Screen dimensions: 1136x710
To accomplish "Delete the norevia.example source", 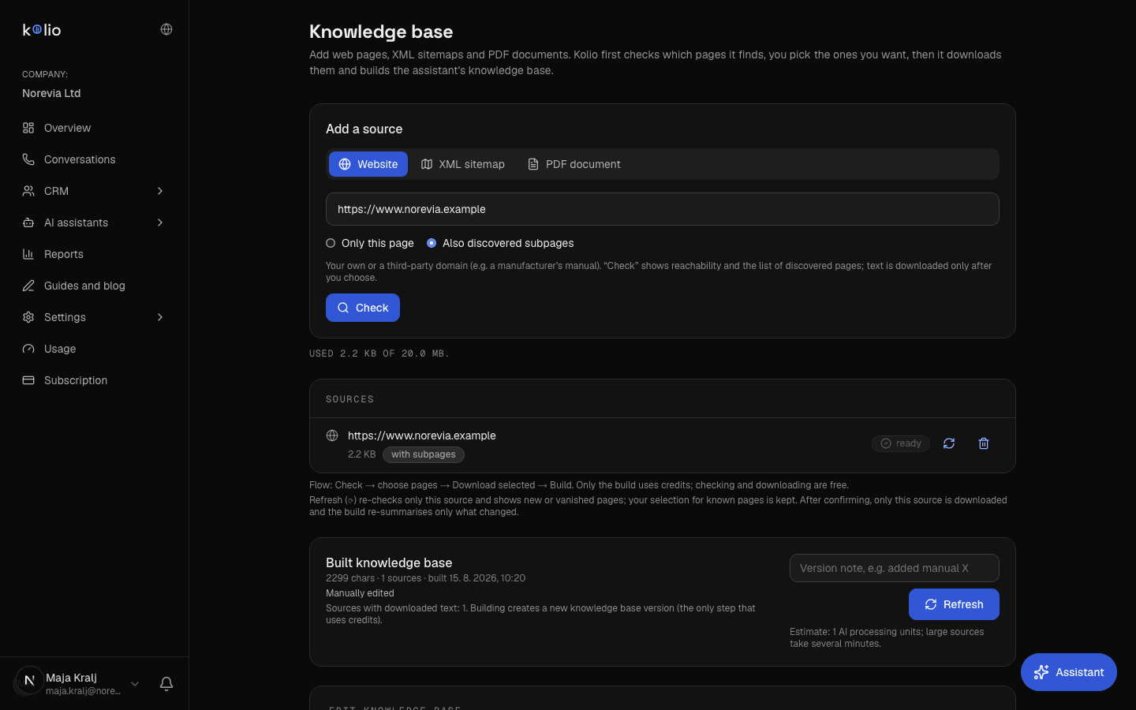I will pos(984,443).
